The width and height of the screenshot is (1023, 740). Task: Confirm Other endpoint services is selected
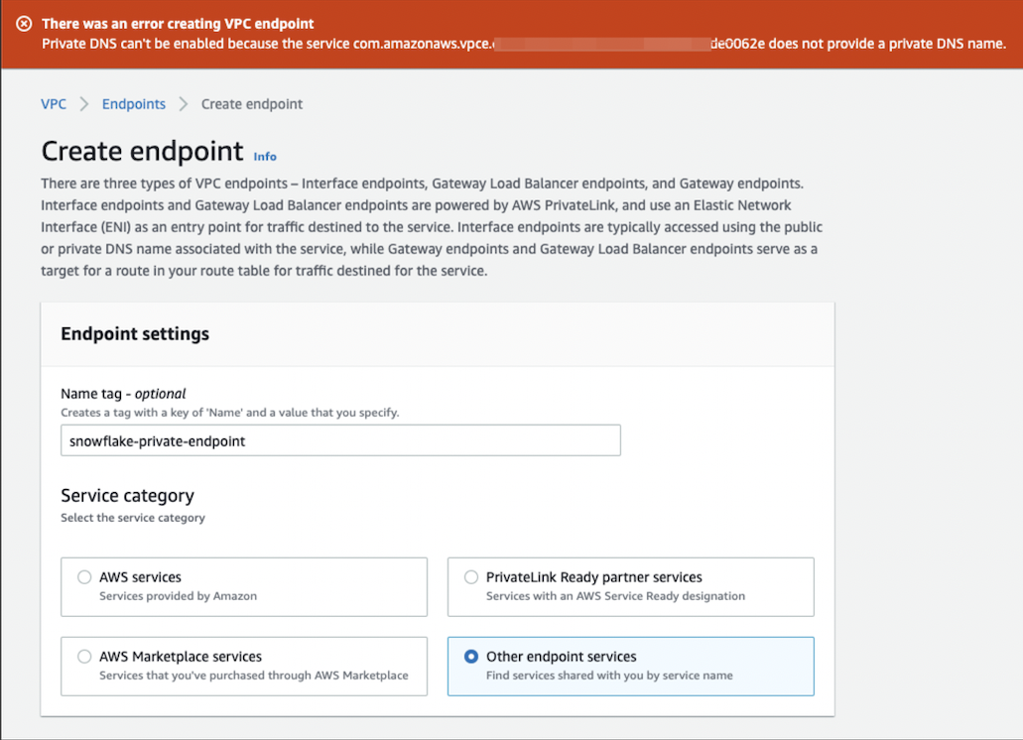[472, 657]
